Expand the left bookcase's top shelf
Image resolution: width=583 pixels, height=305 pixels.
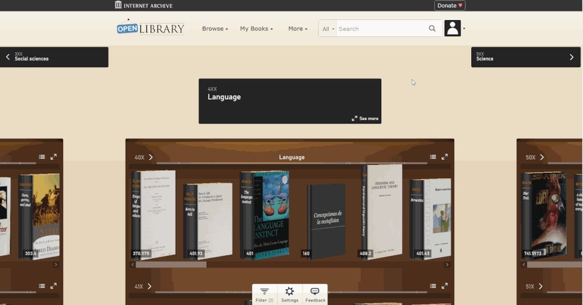pyautogui.click(x=54, y=157)
